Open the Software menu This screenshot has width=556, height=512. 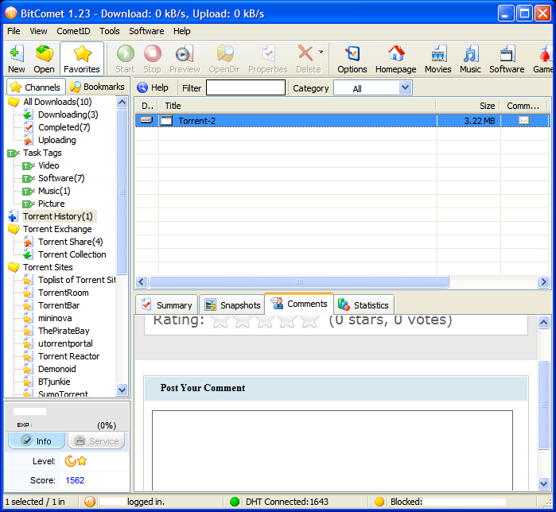tap(146, 31)
